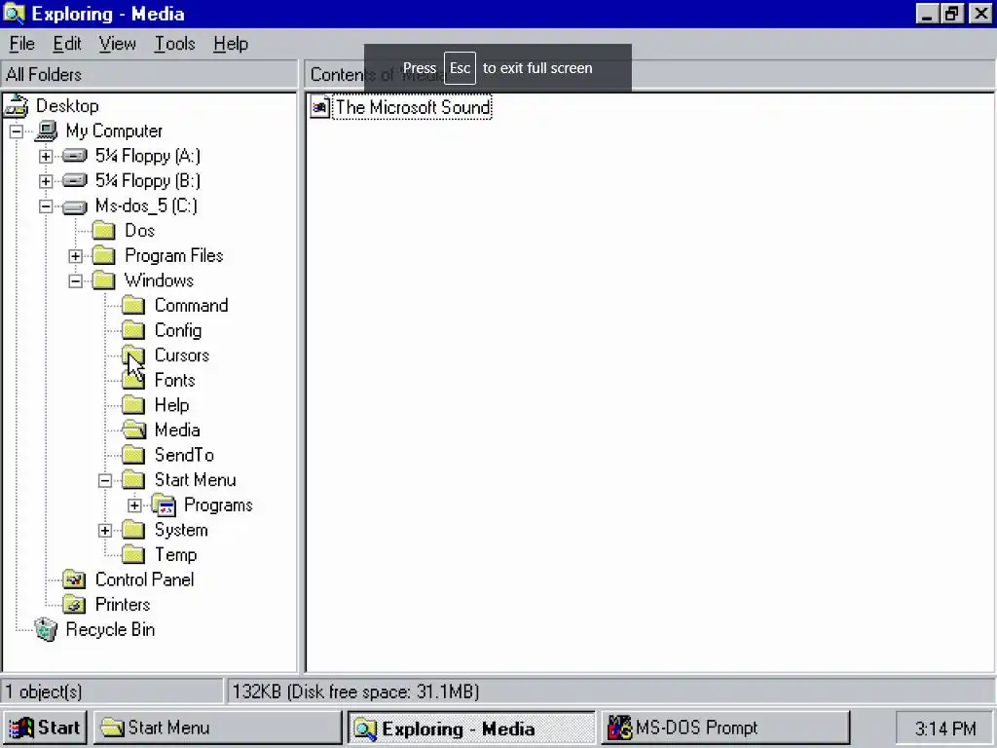The height and width of the screenshot is (748, 997).
Task: Click the SendTo folder icon
Action: pos(133,455)
